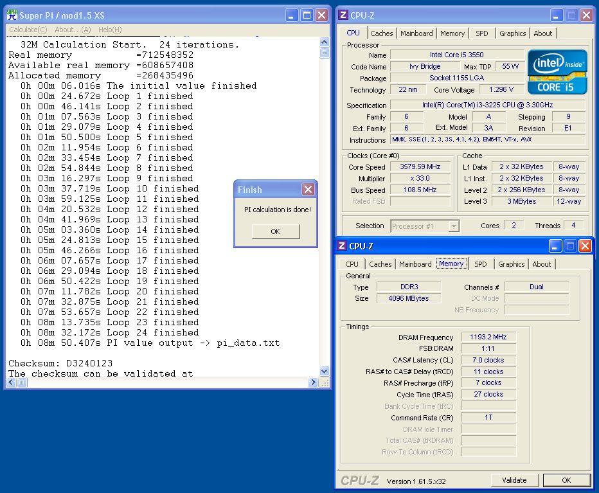
Task: Switch to Mainboard tab in lower CPU-Z window
Action: [x=415, y=264]
